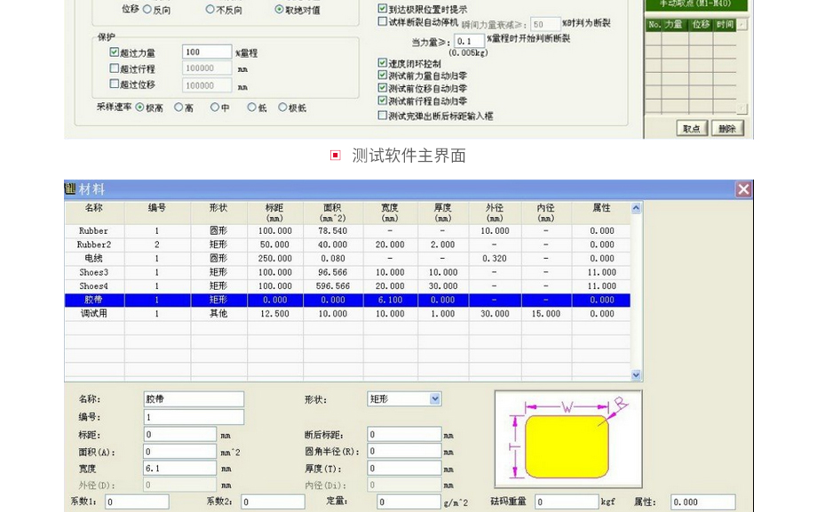This screenshot has height=512, width=817.
Task: Click the 面积 column header
Action: [333, 212]
